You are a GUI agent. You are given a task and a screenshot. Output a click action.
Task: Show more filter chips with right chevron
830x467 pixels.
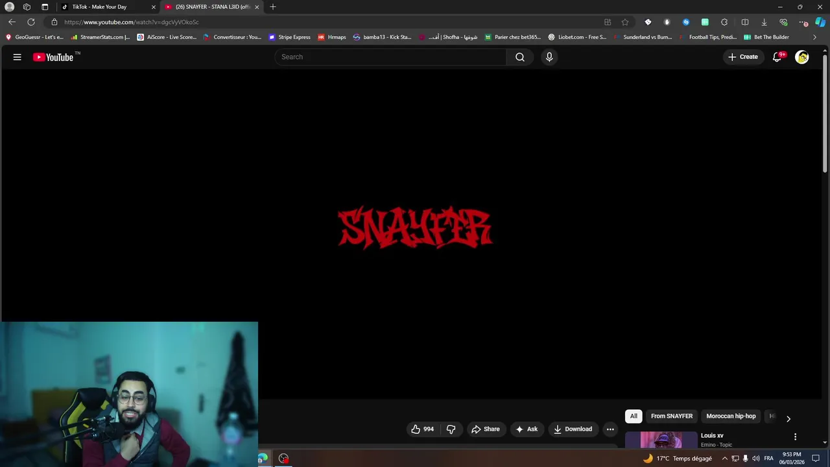coord(788,418)
